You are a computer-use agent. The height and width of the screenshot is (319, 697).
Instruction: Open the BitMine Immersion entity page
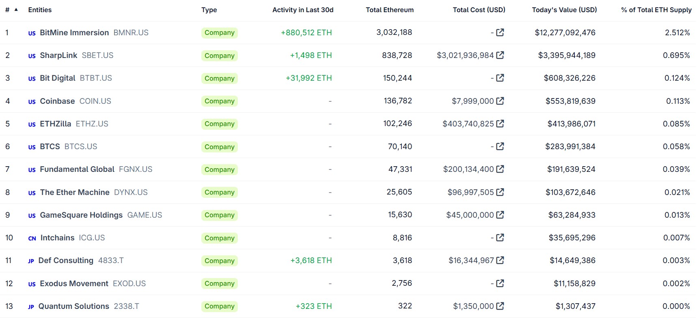click(74, 32)
